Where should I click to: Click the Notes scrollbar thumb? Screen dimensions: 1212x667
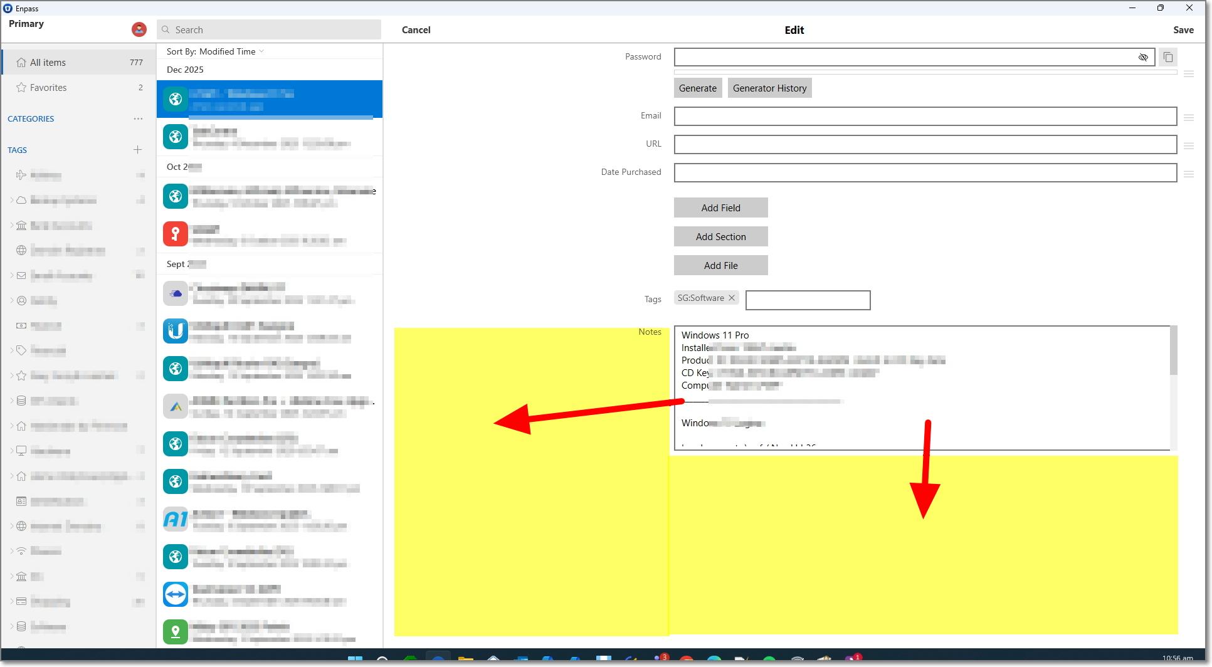pyautogui.click(x=1173, y=350)
